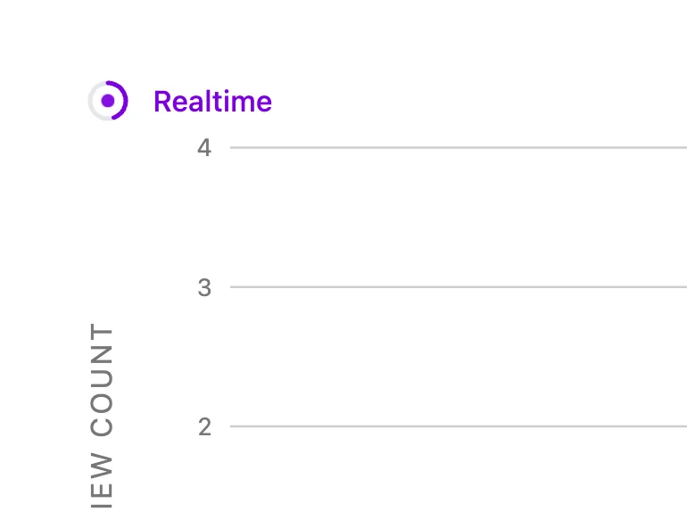Screen dimensions: 687x512
Task: Select the Realtime label
Action: coord(212,102)
